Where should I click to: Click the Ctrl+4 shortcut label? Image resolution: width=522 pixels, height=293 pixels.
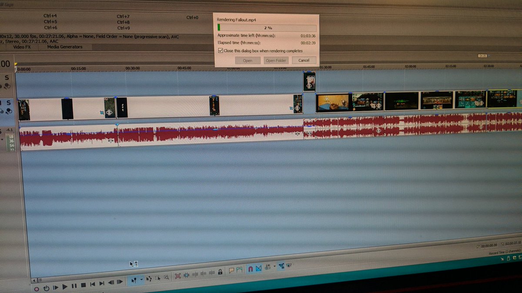click(x=50, y=16)
